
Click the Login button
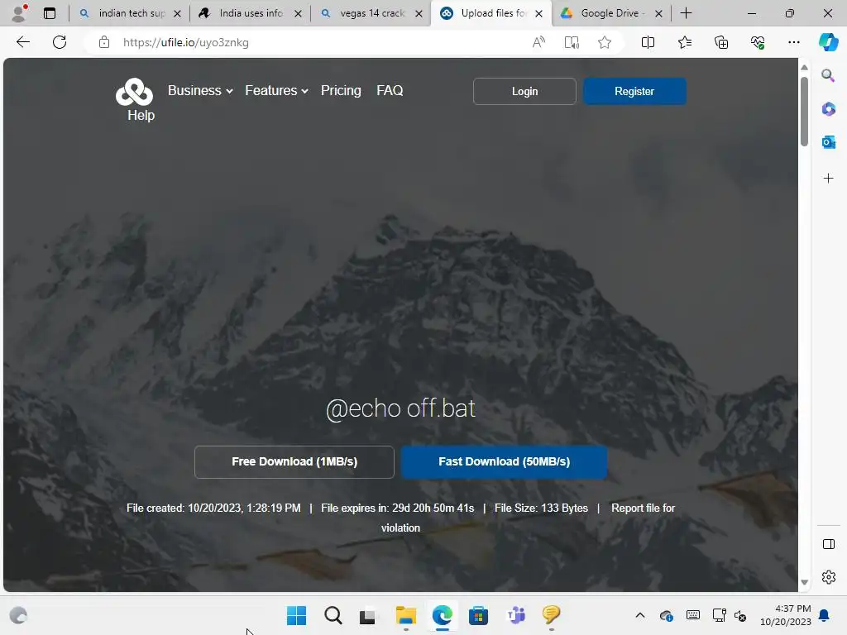(x=524, y=91)
